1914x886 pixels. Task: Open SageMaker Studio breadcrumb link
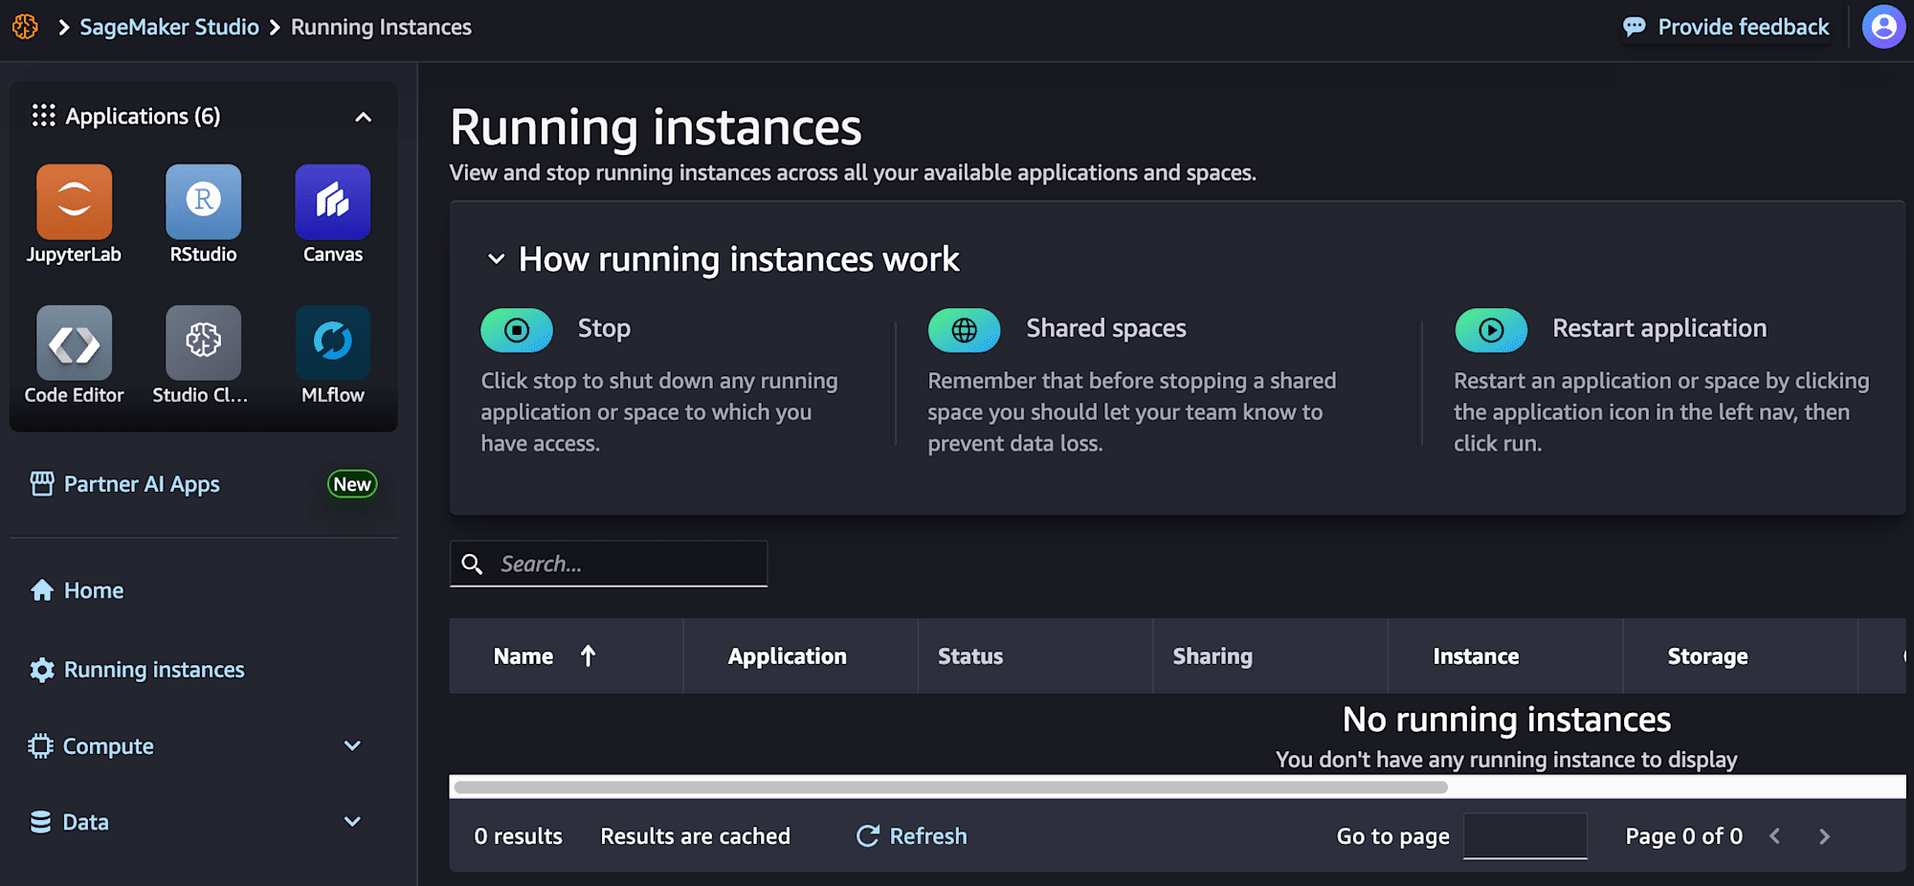pyautogui.click(x=169, y=27)
